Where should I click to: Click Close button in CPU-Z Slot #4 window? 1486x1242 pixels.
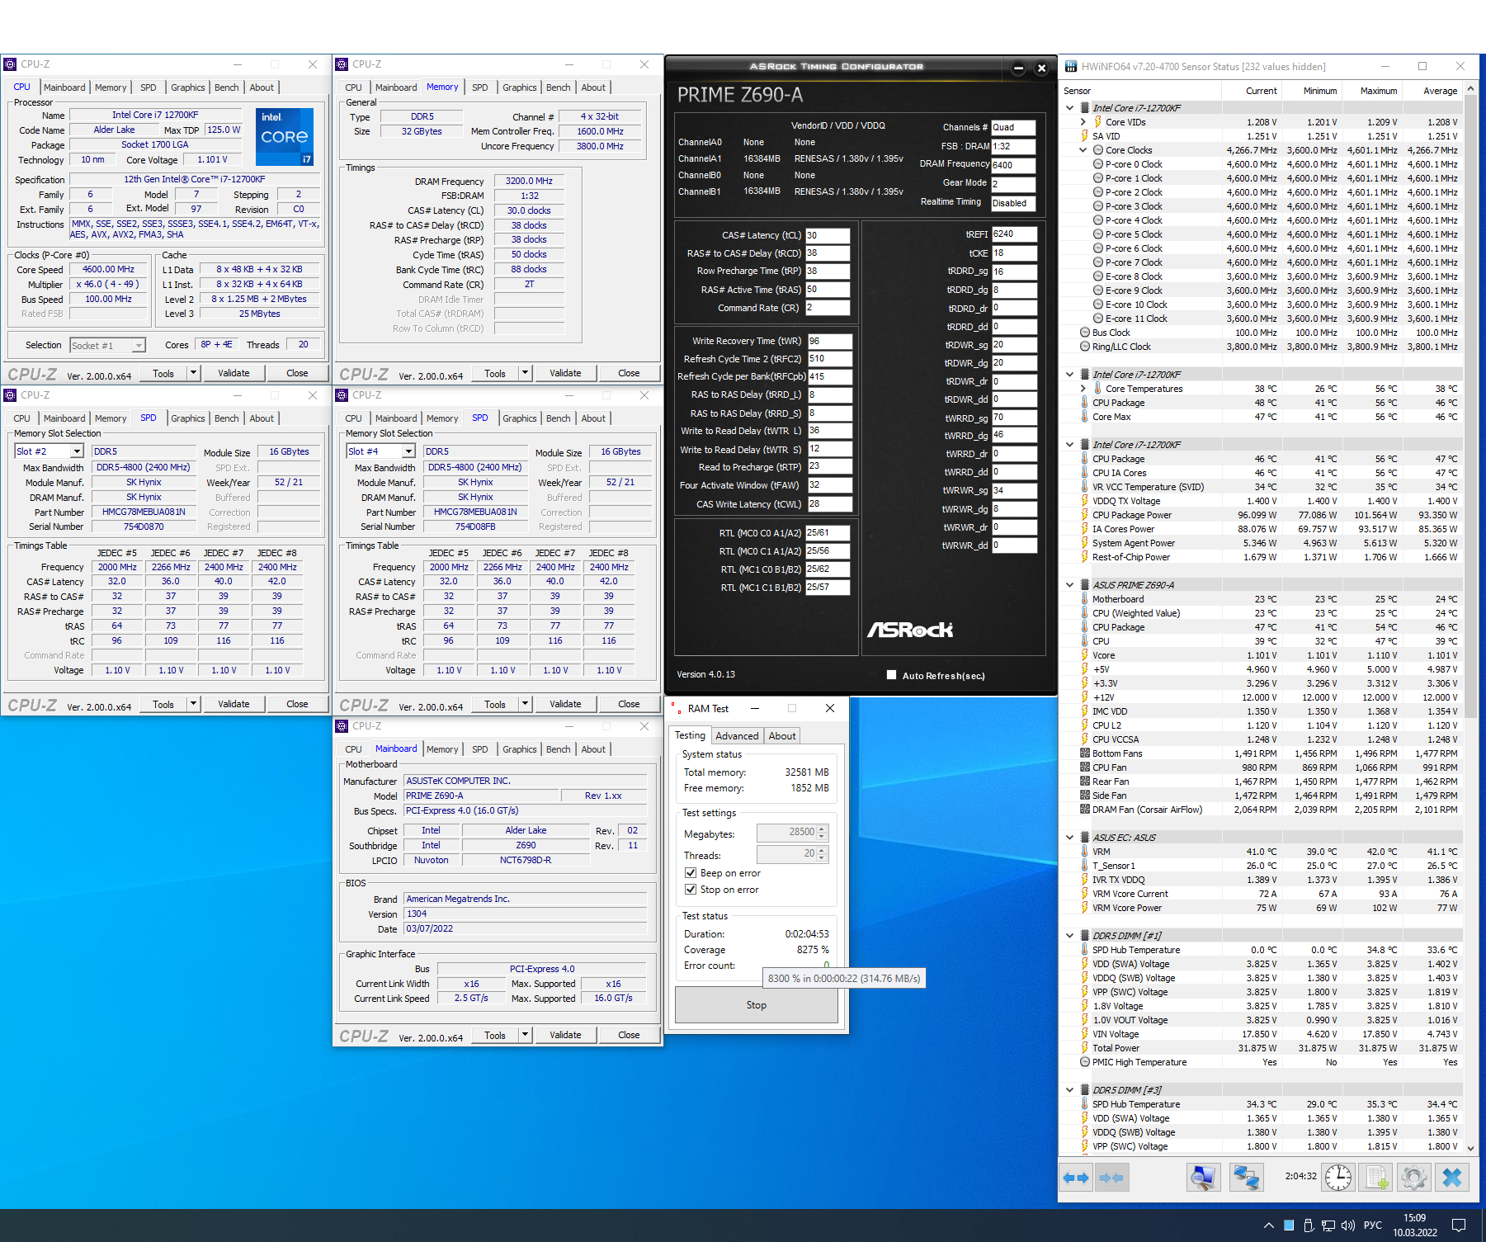click(629, 704)
